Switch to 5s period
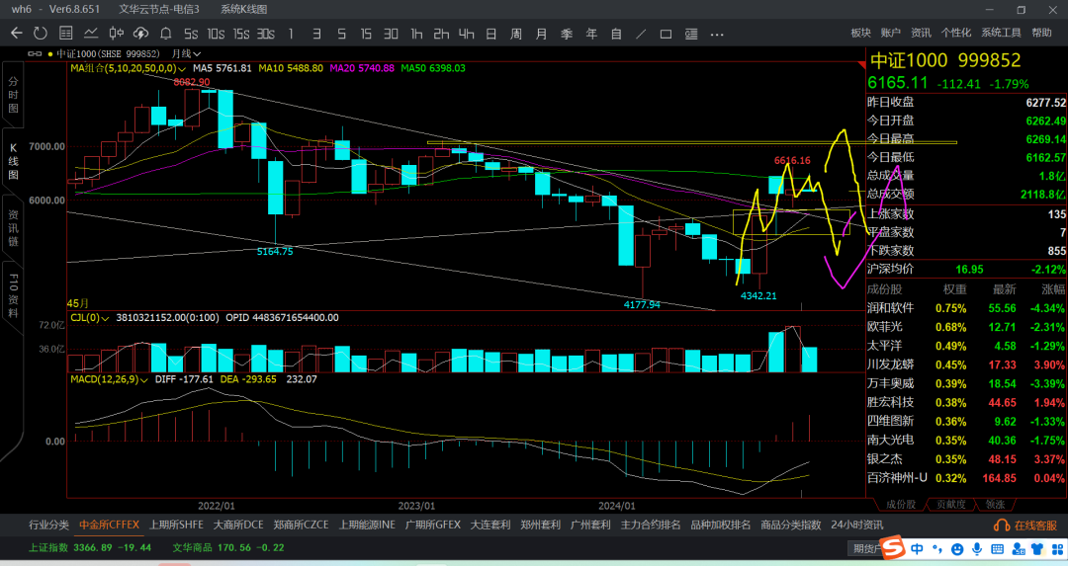This screenshot has width=1068, height=566. (x=191, y=34)
